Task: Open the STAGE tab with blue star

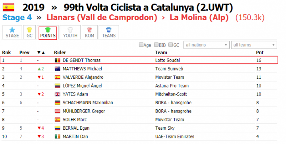Action: click(x=12, y=32)
